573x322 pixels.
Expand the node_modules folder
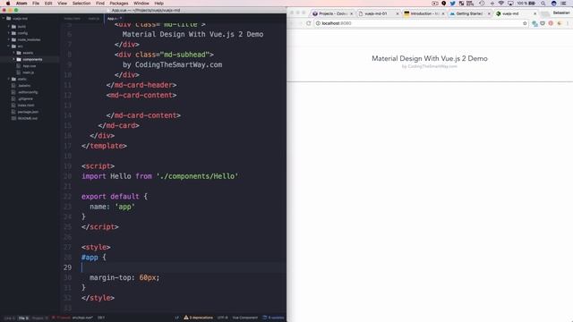click(x=9, y=39)
